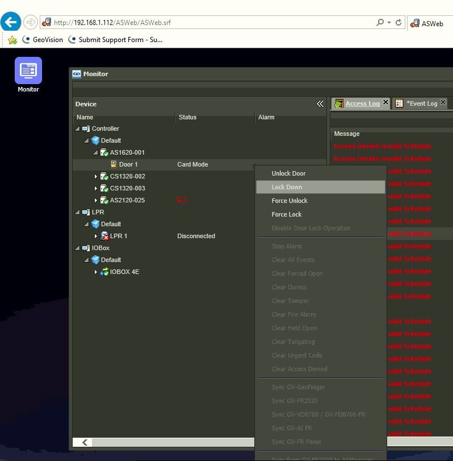Viewport: 453px width, 461px height.
Task: Select the IOBox computer icon
Action: 86,248
